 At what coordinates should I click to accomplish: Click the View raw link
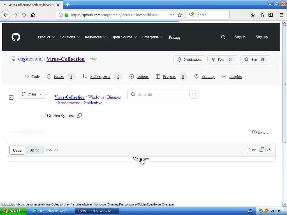[x=141, y=159]
